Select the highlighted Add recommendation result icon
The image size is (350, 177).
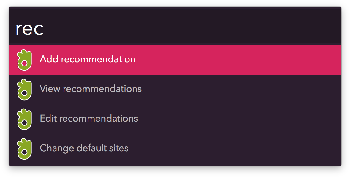pos(24,60)
